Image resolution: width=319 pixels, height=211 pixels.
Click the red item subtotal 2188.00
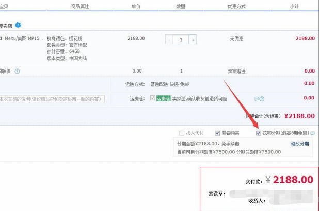point(305,38)
